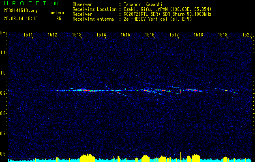Select observer name Takanori Kawachi
The height and width of the screenshot is (162, 255).
pos(143,4)
